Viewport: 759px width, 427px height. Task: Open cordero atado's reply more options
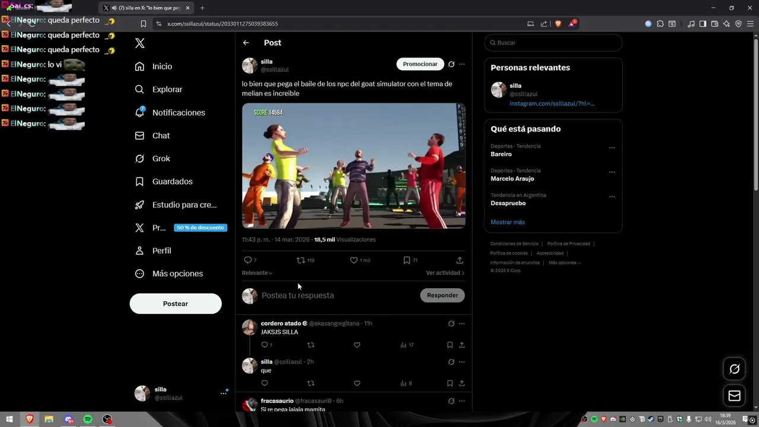point(462,323)
